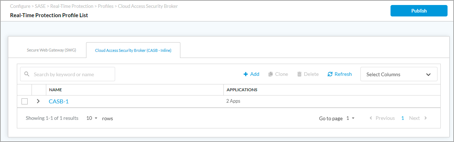Click the Real-Time Protection Profile List heading
The width and height of the screenshot is (454, 142).
click(x=49, y=15)
